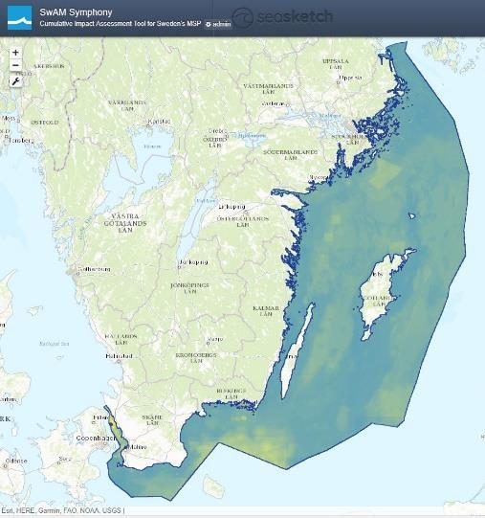Click the SwAM Symphony wave logo
This screenshot has height=518, width=485.
19,18
